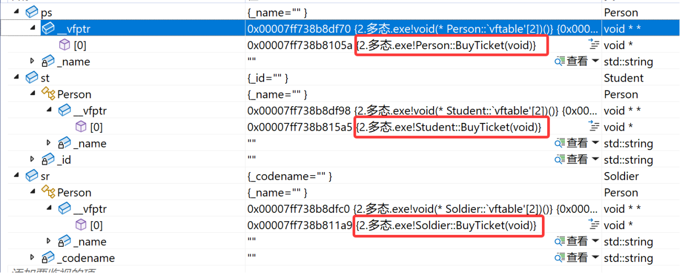Open the 查看 visualizer for _id
The height and width of the screenshot is (273, 680).
(x=571, y=159)
